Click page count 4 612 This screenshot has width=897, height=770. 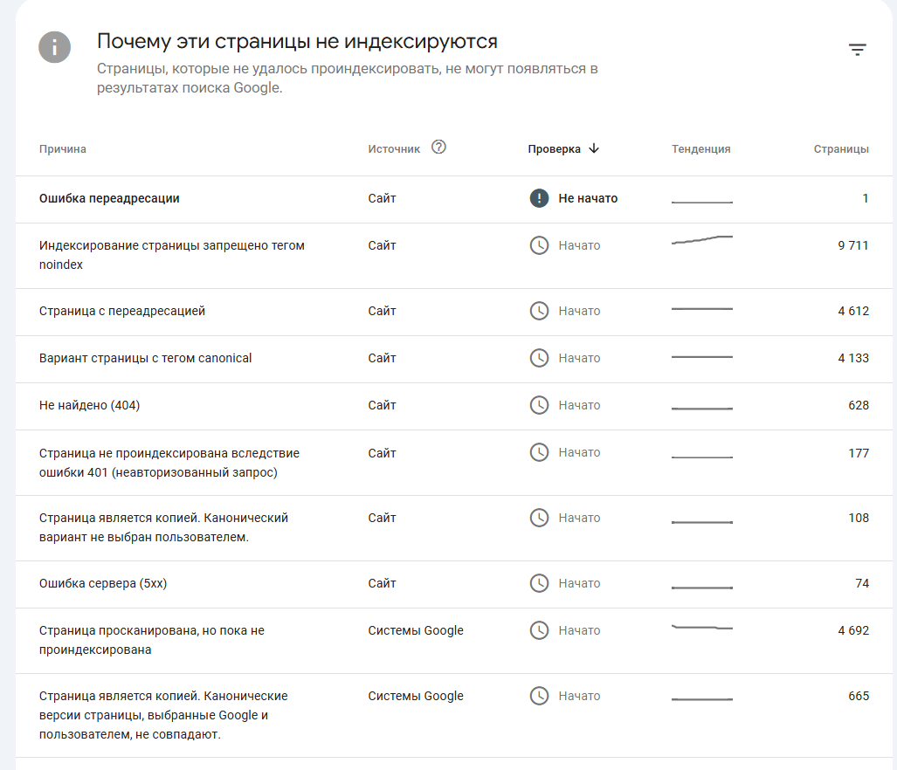pos(852,311)
